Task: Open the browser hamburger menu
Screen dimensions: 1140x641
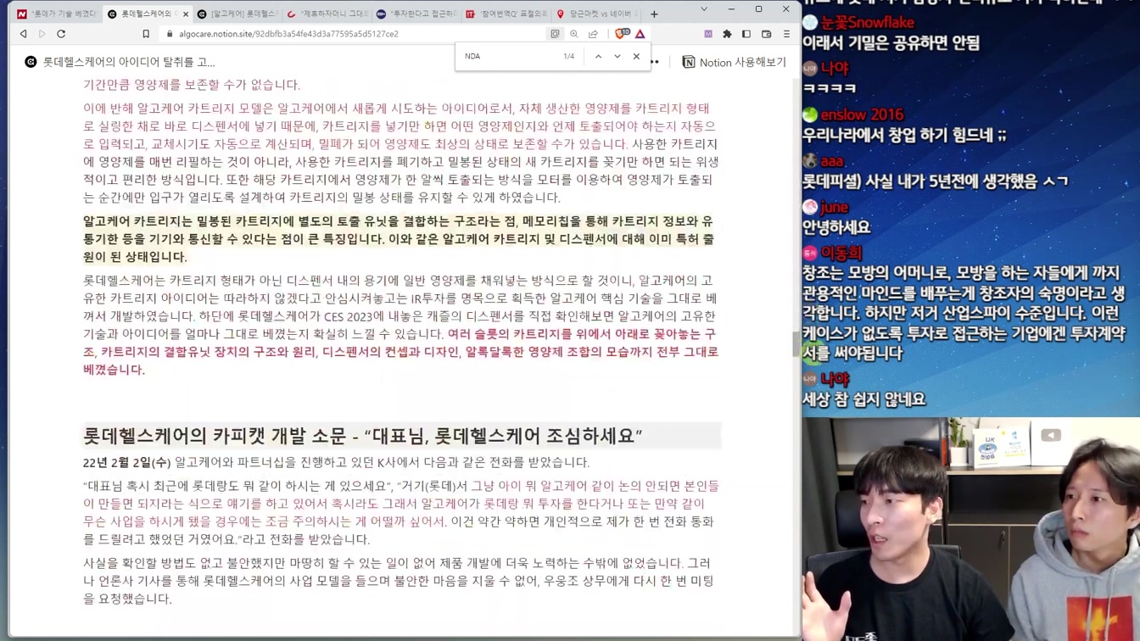Action: (786, 34)
